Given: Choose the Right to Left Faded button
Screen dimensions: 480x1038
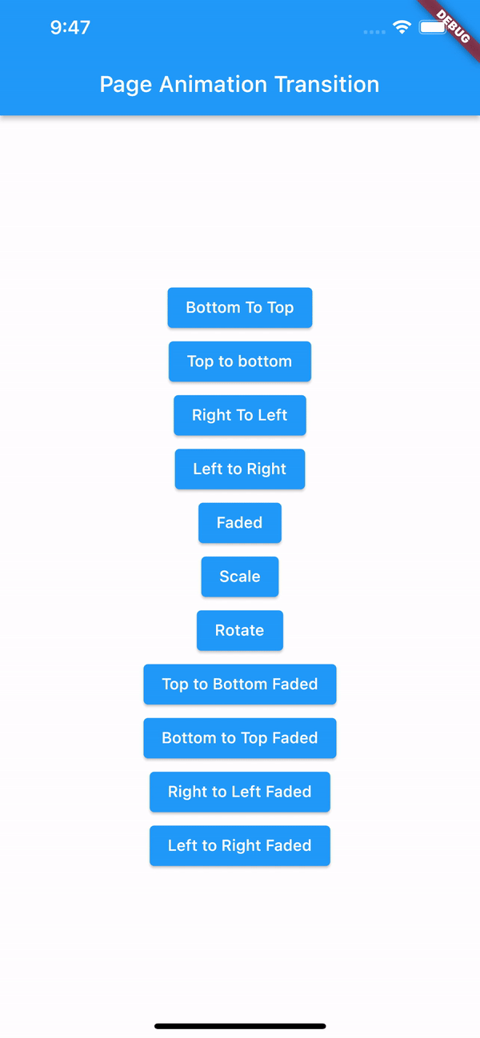Looking at the screenshot, I should click(240, 792).
